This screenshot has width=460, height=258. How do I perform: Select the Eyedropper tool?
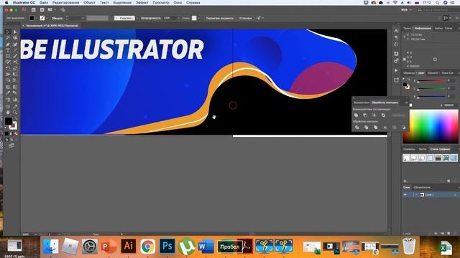(x=8, y=93)
